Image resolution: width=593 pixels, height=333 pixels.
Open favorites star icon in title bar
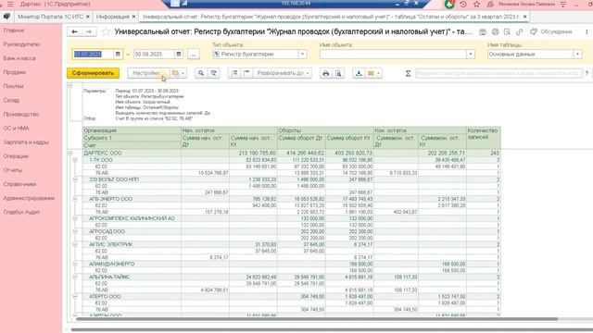476,4
